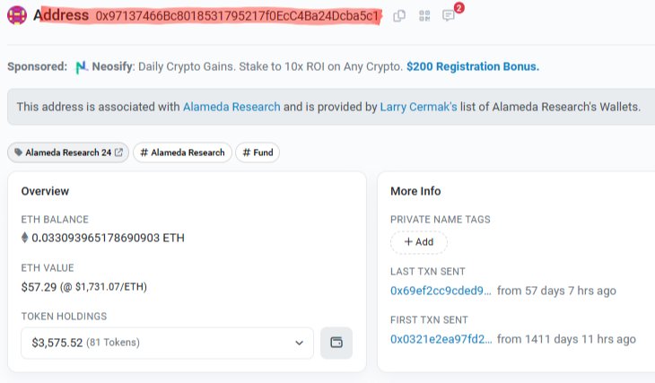Open first transaction hash 0x0321e2ea97fd2
This screenshot has width=655, height=383.
441,339
